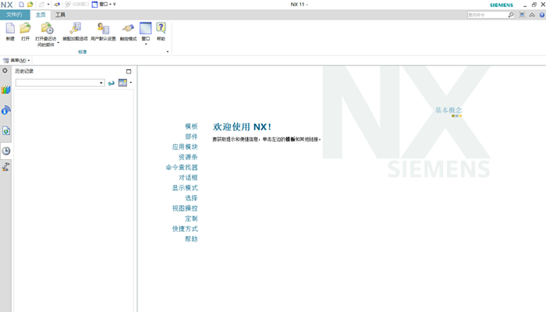Click the blue help question mark icon
546x312 pixels.
tap(542, 15)
